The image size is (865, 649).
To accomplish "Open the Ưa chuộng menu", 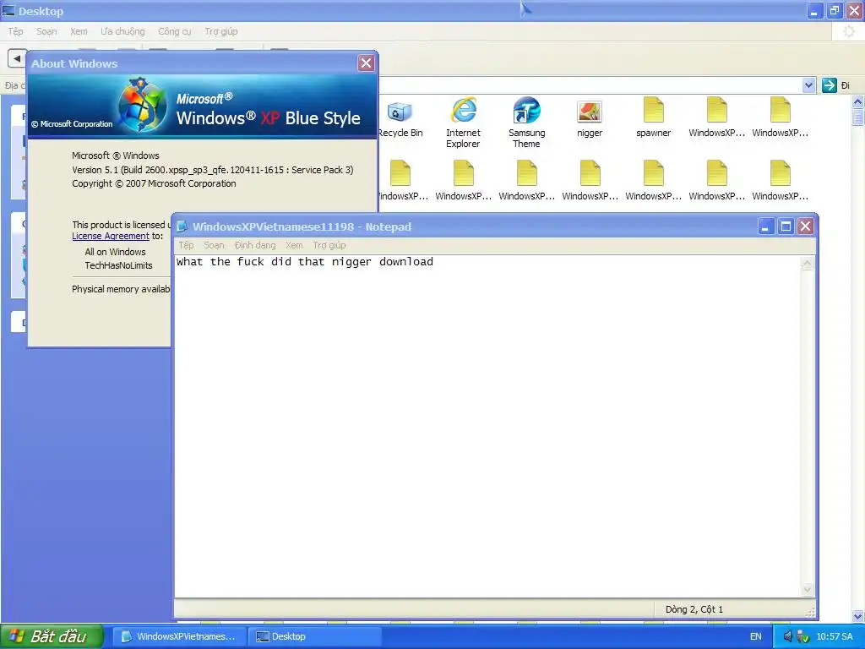I will click(x=122, y=31).
